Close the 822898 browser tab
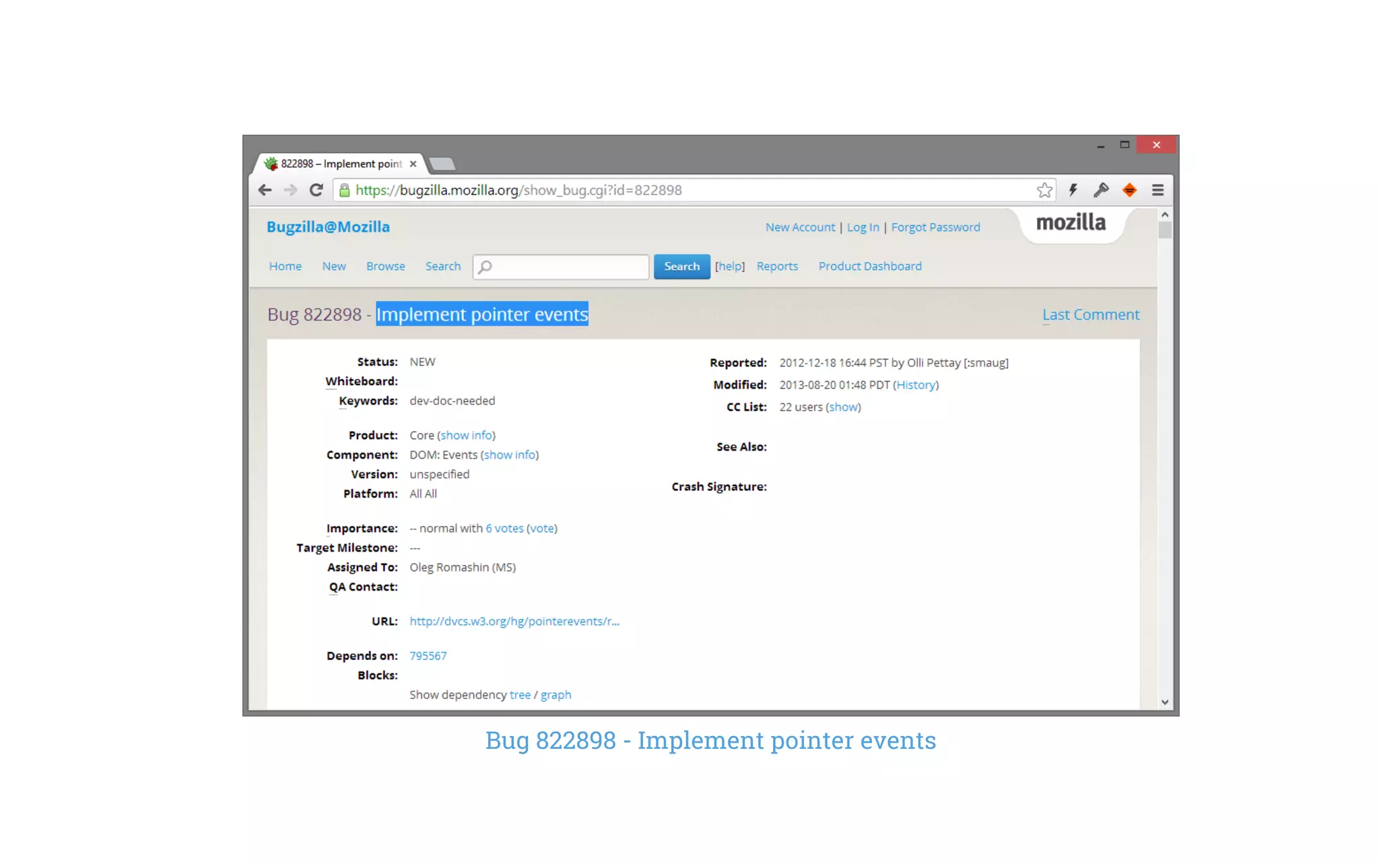 pyautogui.click(x=413, y=164)
